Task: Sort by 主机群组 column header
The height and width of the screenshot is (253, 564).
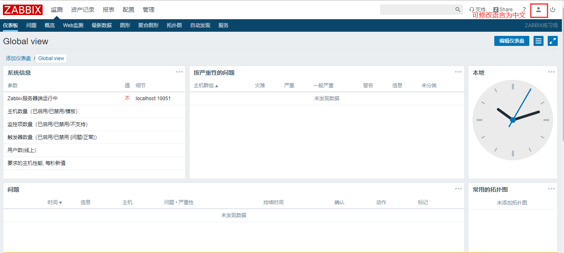Action: [x=206, y=86]
